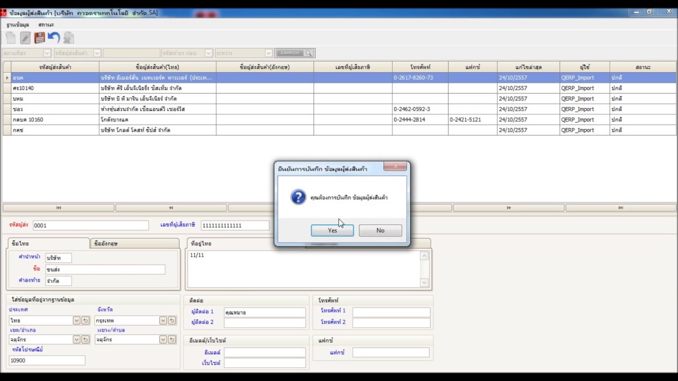Expand the จังหวัด province dropdown
Viewport: 678px width, 381px height.
tap(163, 321)
